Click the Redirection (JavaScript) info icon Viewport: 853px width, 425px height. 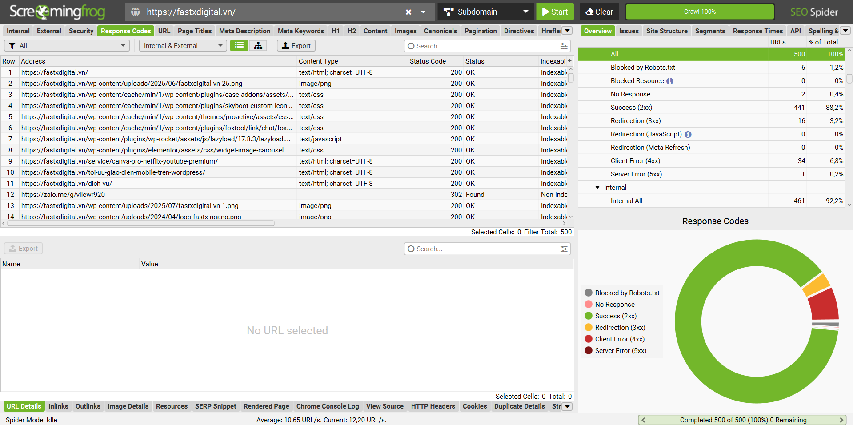click(x=688, y=134)
